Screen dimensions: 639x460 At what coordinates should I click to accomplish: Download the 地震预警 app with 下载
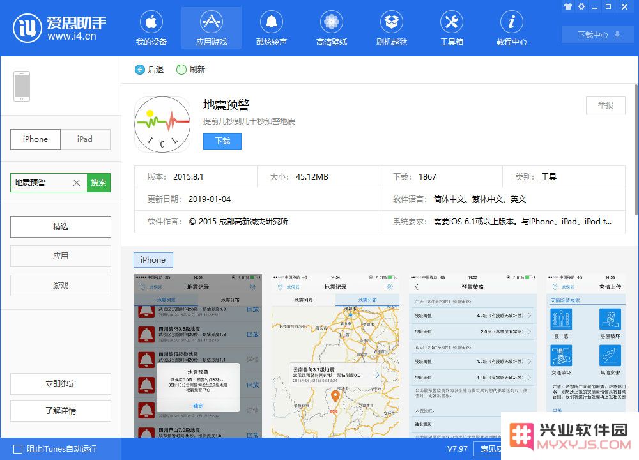coord(222,141)
